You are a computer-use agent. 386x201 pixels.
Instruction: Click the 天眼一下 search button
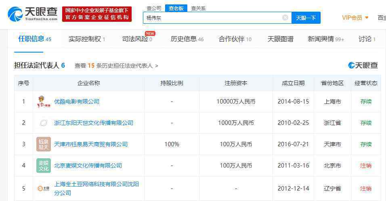[306, 18]
